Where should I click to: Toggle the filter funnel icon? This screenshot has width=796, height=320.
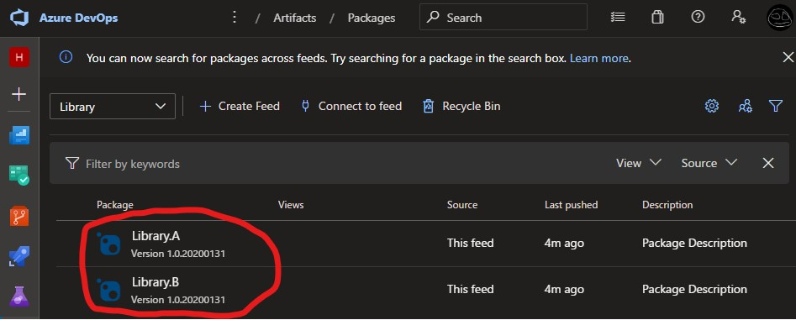[775, 106]
